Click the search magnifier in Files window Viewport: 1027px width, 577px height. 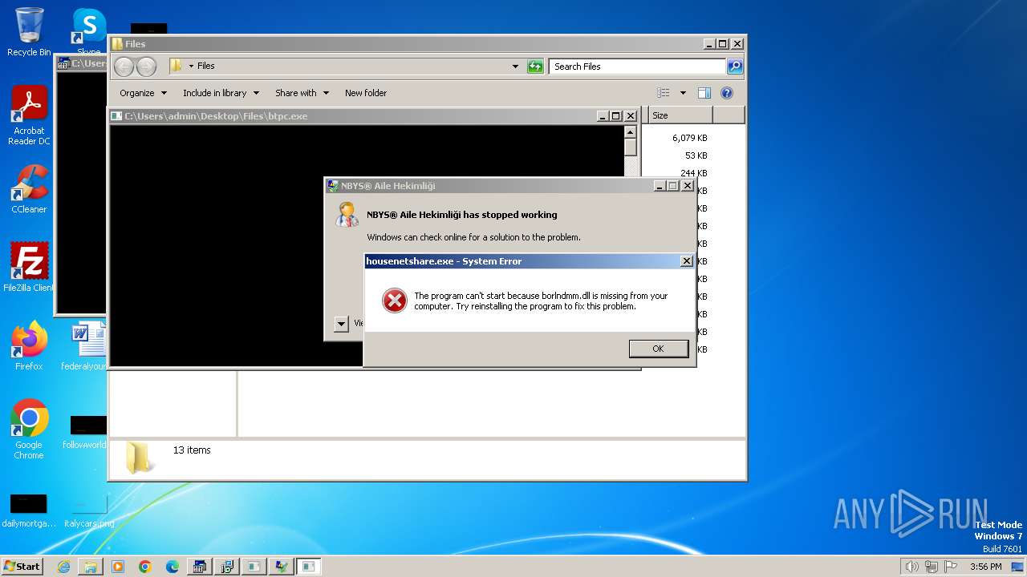734,67
